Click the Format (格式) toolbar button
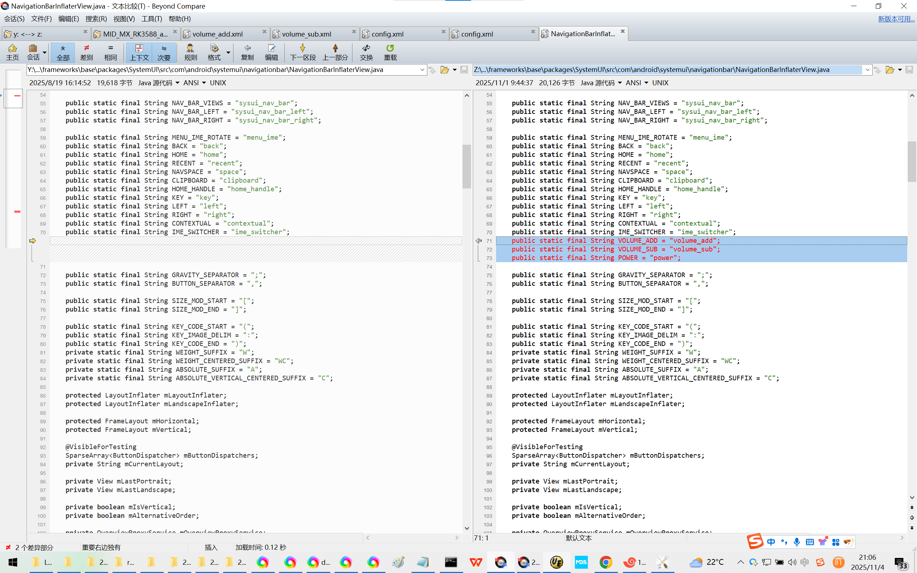Screen dimensions: 917x573 pos(214,52)
